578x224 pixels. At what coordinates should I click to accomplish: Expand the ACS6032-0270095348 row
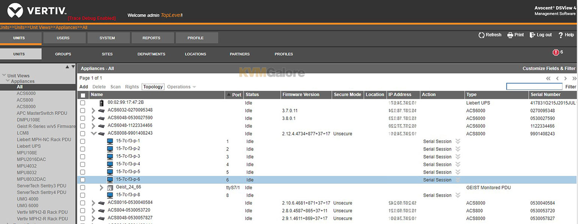click(x=93, y=111)
